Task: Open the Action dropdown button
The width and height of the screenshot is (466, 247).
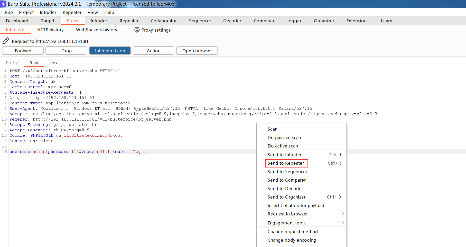Action: pyautogui.click(x=153, y=51)
